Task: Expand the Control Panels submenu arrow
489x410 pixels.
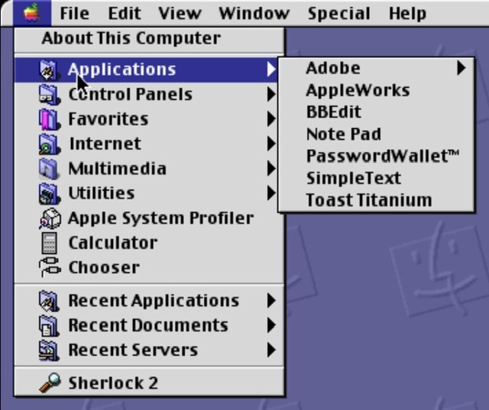Action: click(x=271, y=94)
